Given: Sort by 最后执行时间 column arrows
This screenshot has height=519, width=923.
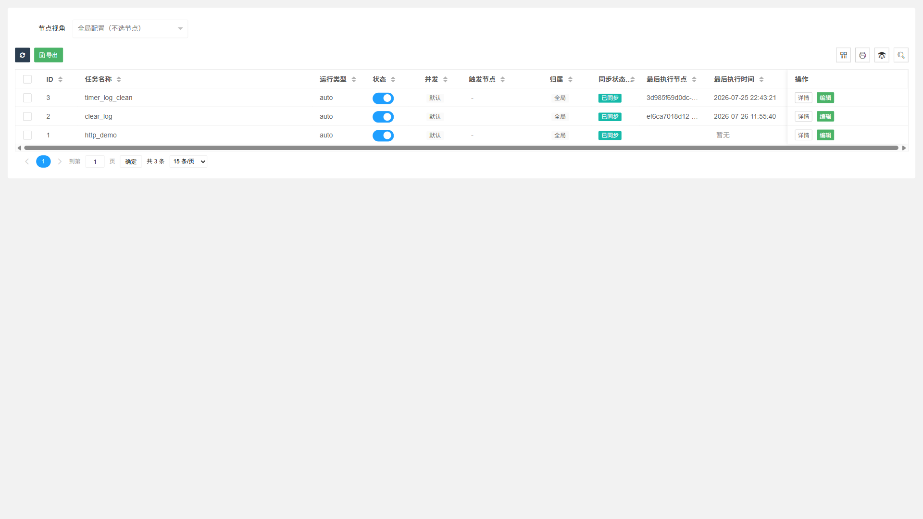Looking at the screenshot, I should pyautogui.click(x=761, y=79).
